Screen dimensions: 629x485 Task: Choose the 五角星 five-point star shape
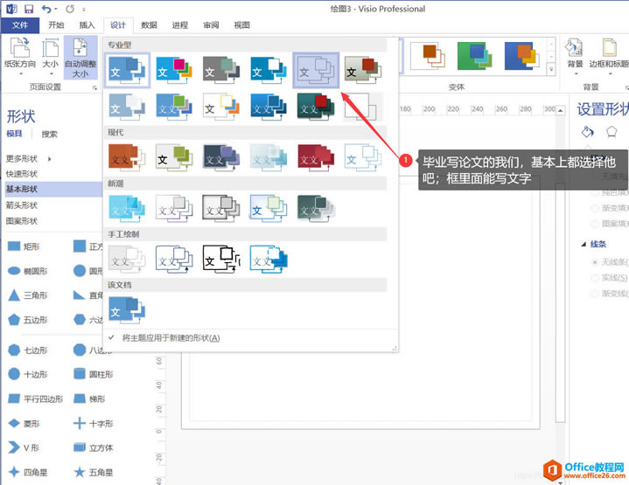tap(93, 472)
